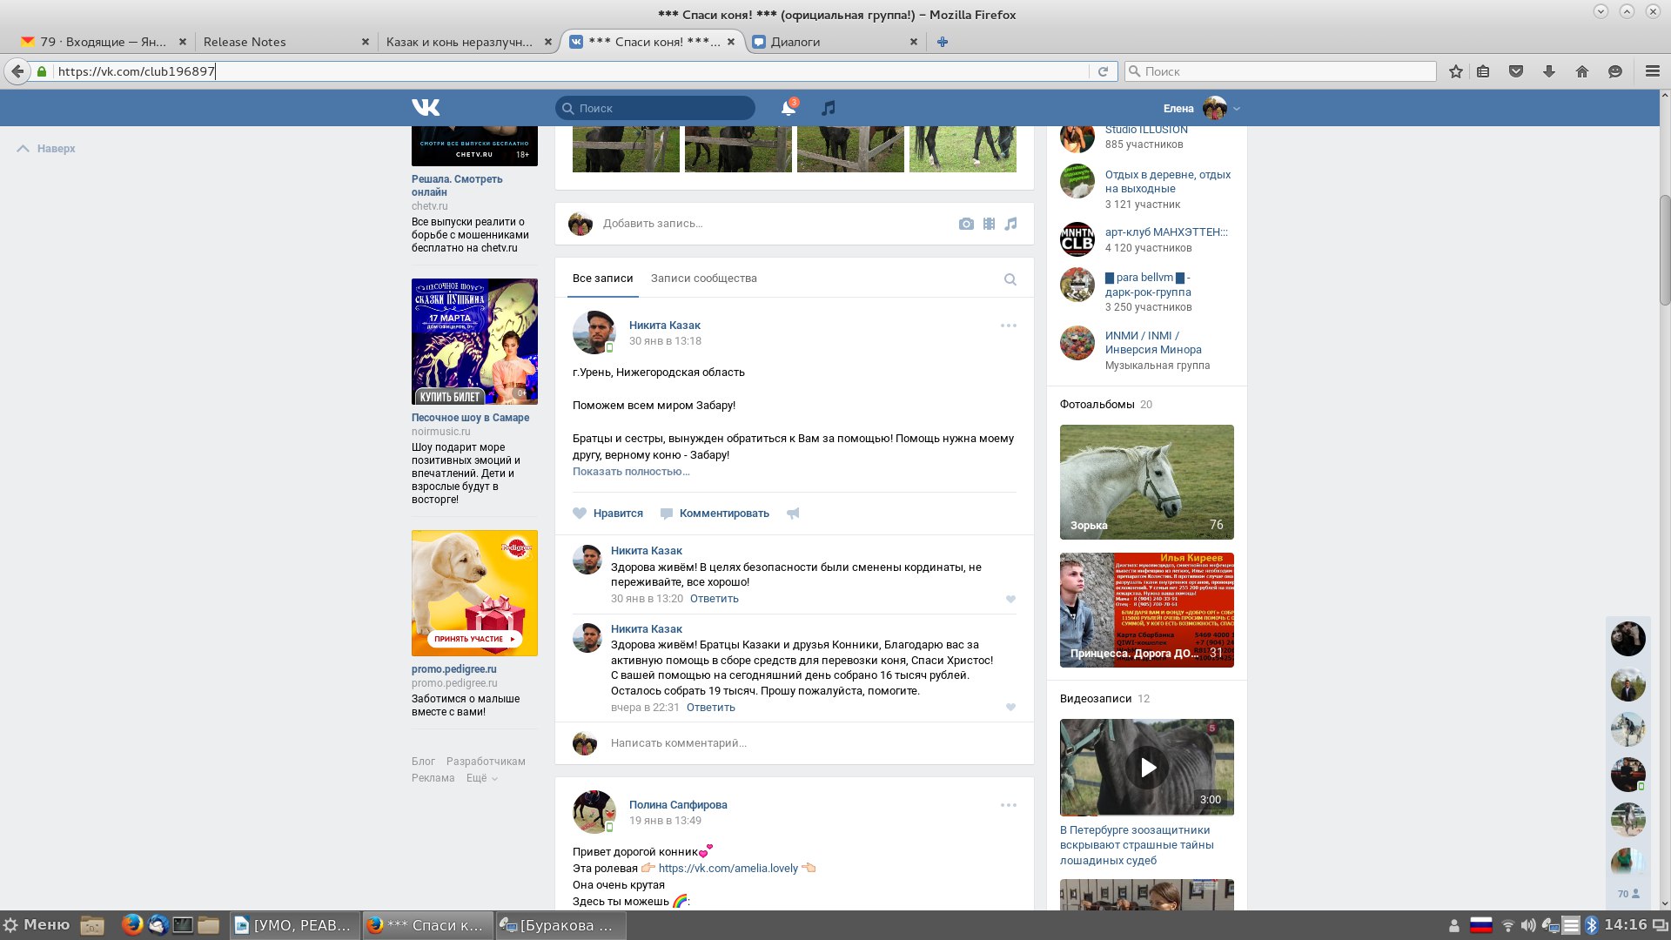Open three-dots menu on Никита Казак's post
1671x940 pixels.
(1008, 326)
